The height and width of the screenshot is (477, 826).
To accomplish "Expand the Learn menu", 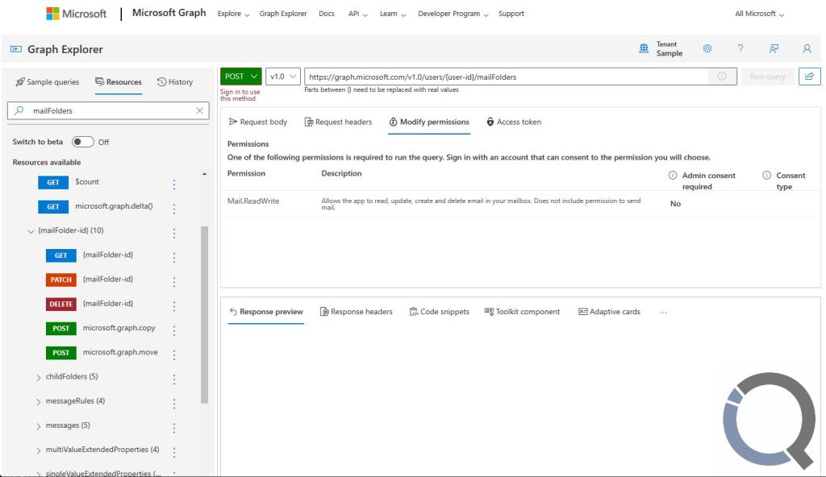I will click(393, 14).
